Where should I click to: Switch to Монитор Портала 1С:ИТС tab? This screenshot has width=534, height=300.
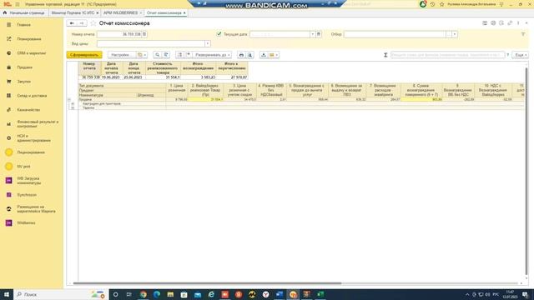[73, 13]
